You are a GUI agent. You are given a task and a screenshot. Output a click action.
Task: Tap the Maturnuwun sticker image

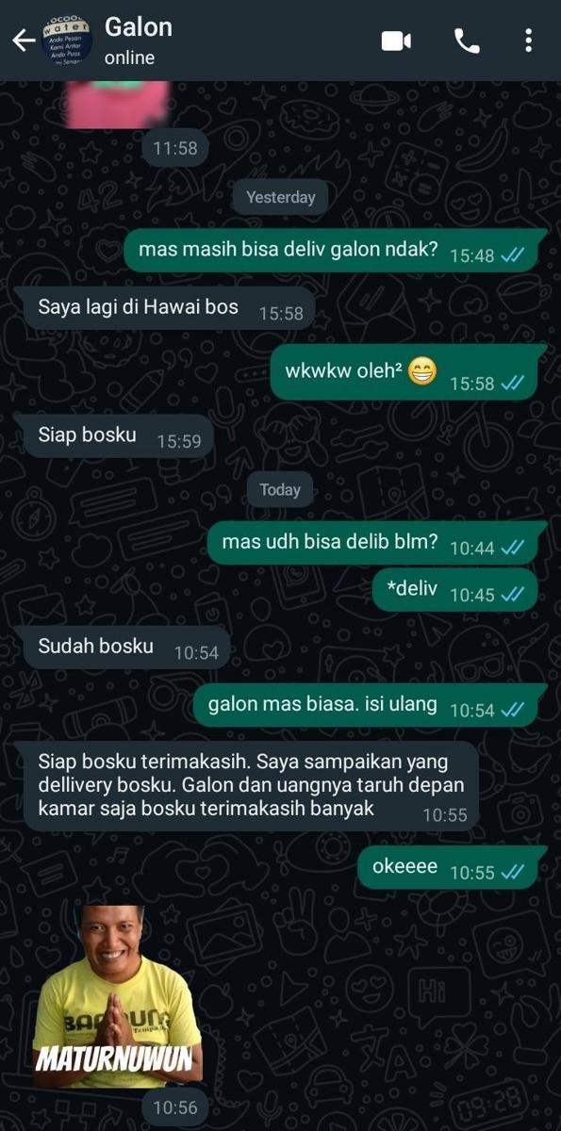116,996
